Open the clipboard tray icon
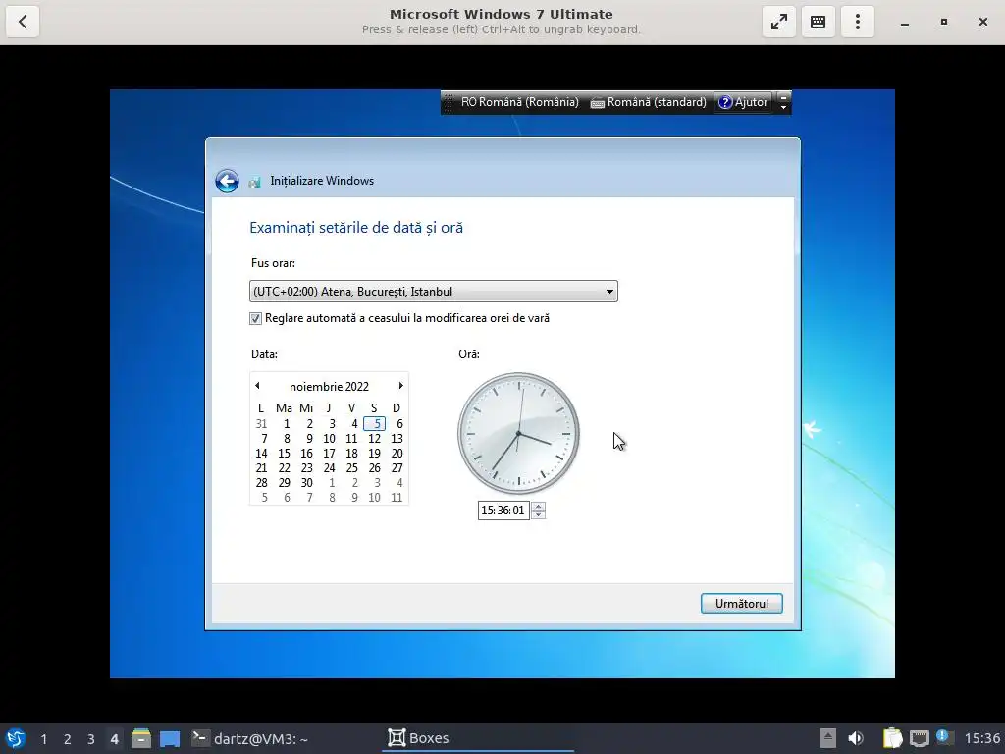Image resolution: width=1005 pixels, height=754 pixels. coord(892,738)
